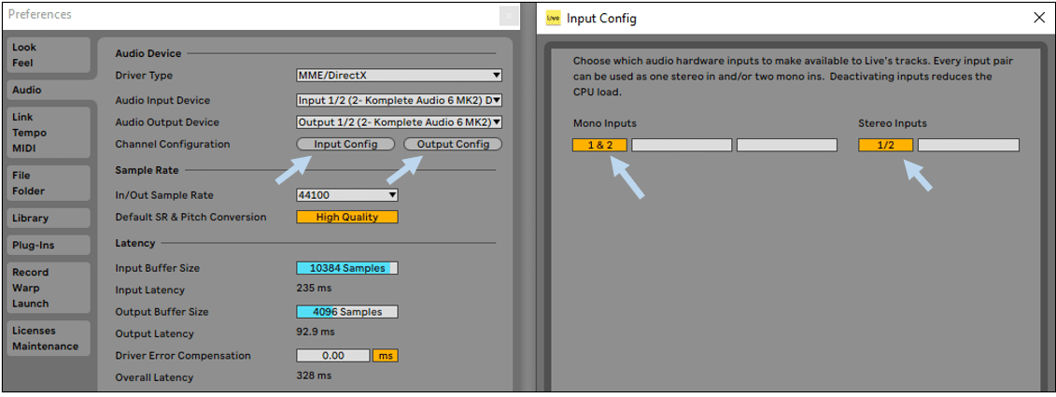Screen dimensions: 1056x397
Task: Click the Sample Rate section heading
Action: [147, 170]
